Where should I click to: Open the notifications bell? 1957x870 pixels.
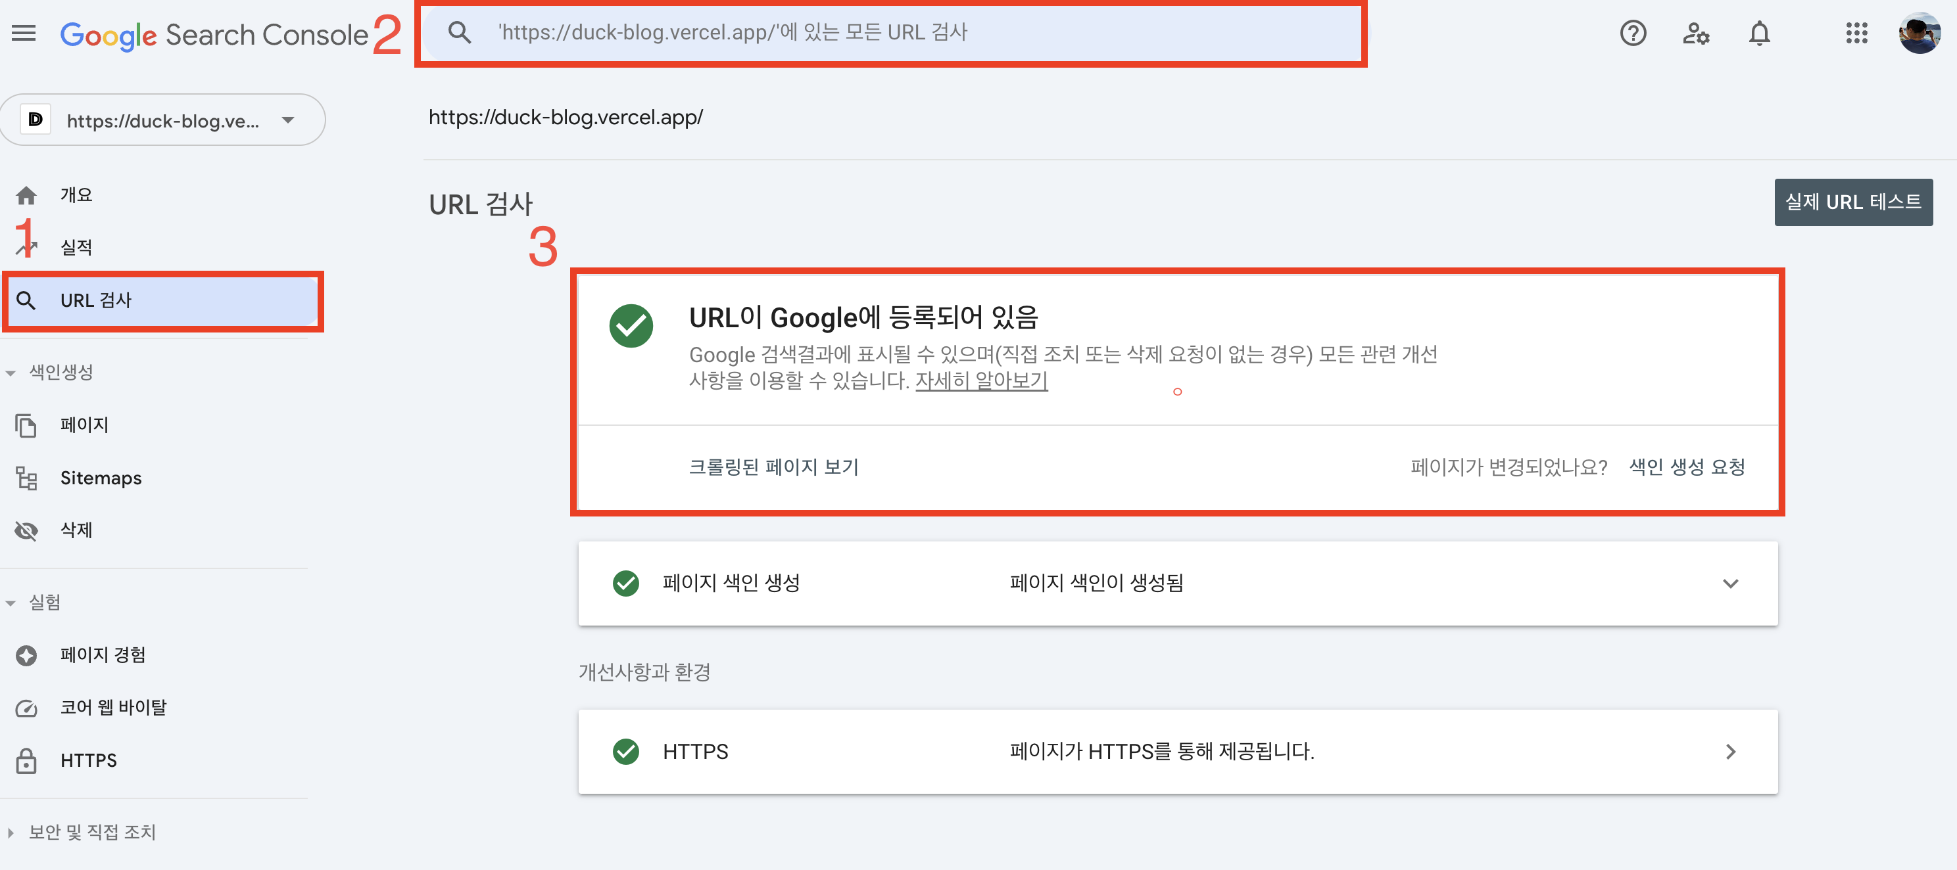pyautogui.click(x=1760, y=34)
